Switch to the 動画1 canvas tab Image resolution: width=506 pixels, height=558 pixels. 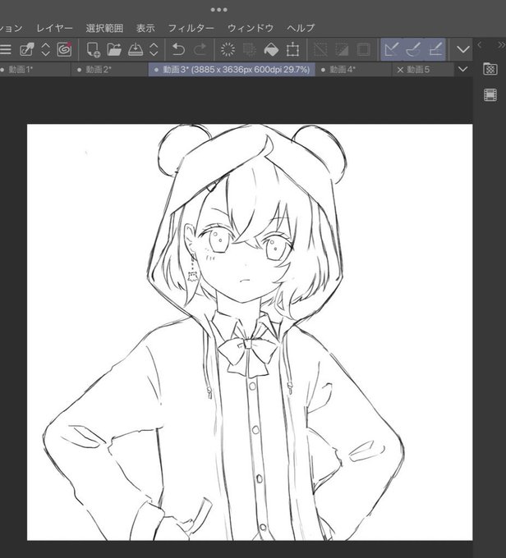pos(35,70)
